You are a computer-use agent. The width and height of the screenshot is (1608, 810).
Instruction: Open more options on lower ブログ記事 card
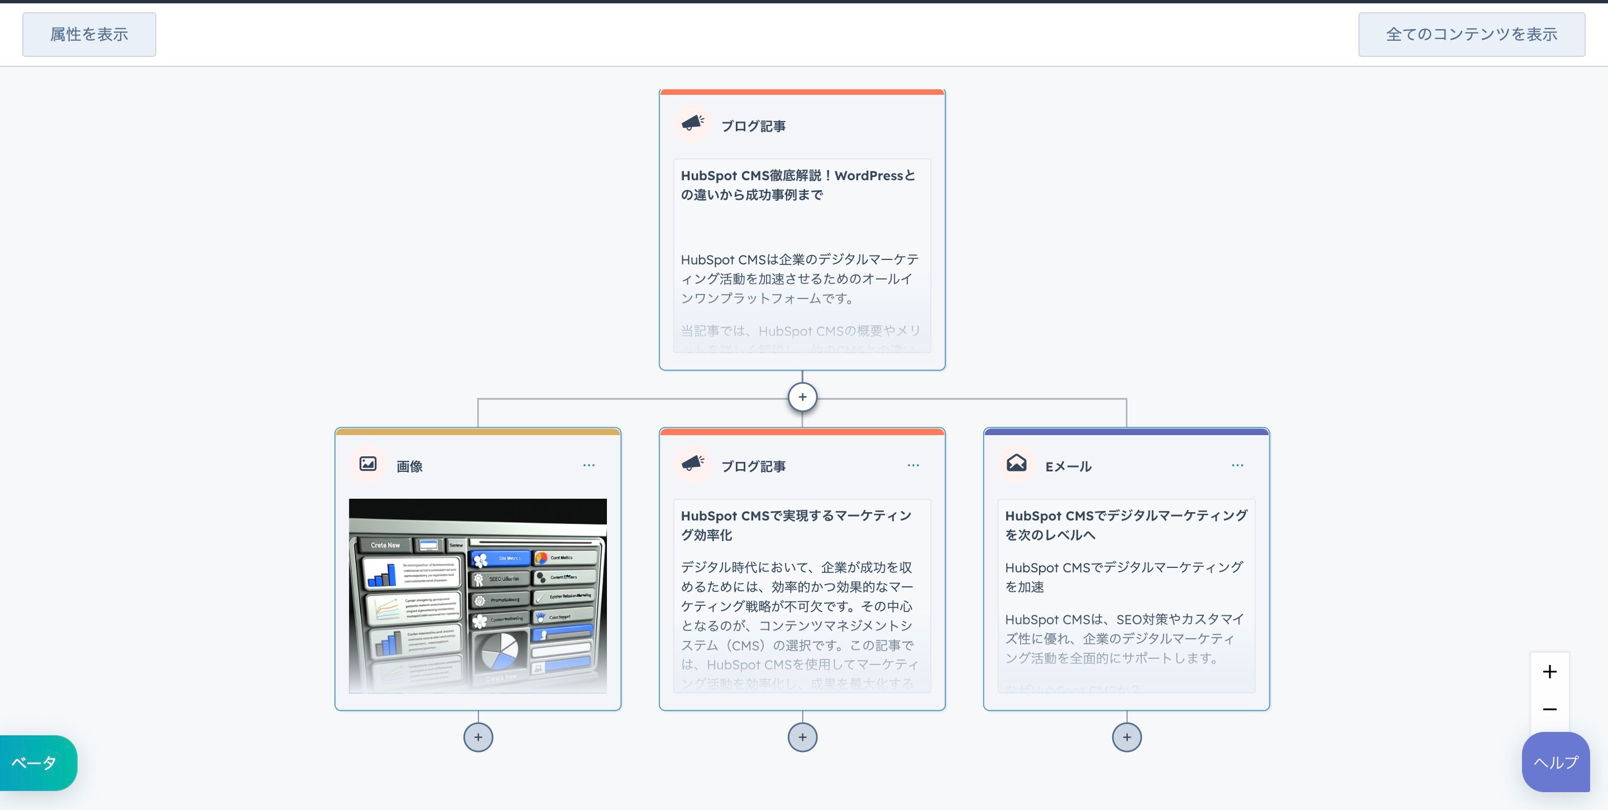(x=913, y=465)
